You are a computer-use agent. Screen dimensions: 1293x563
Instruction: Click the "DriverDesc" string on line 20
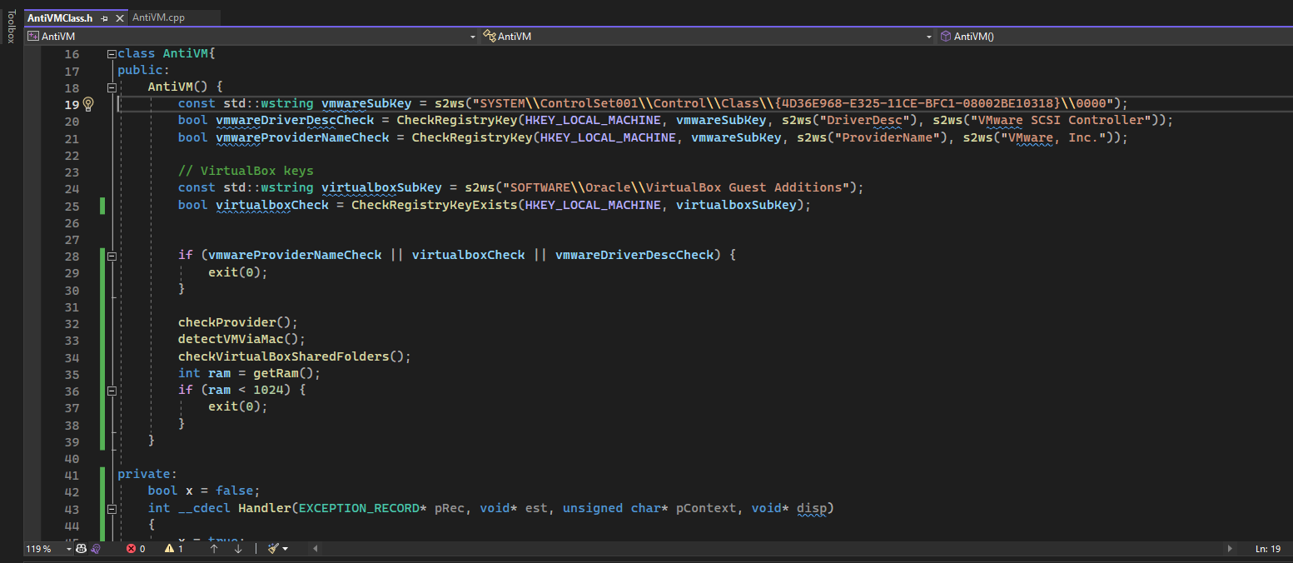pos(864,120)
